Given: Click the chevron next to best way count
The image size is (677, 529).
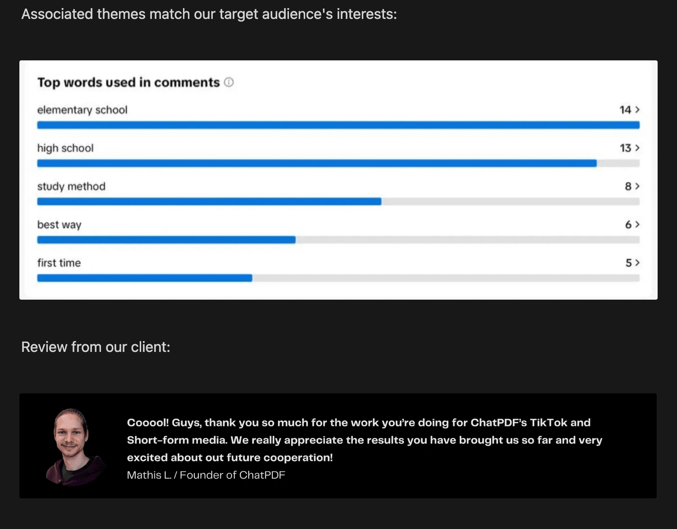Looking at the screenshot, I should click(637, 224).
